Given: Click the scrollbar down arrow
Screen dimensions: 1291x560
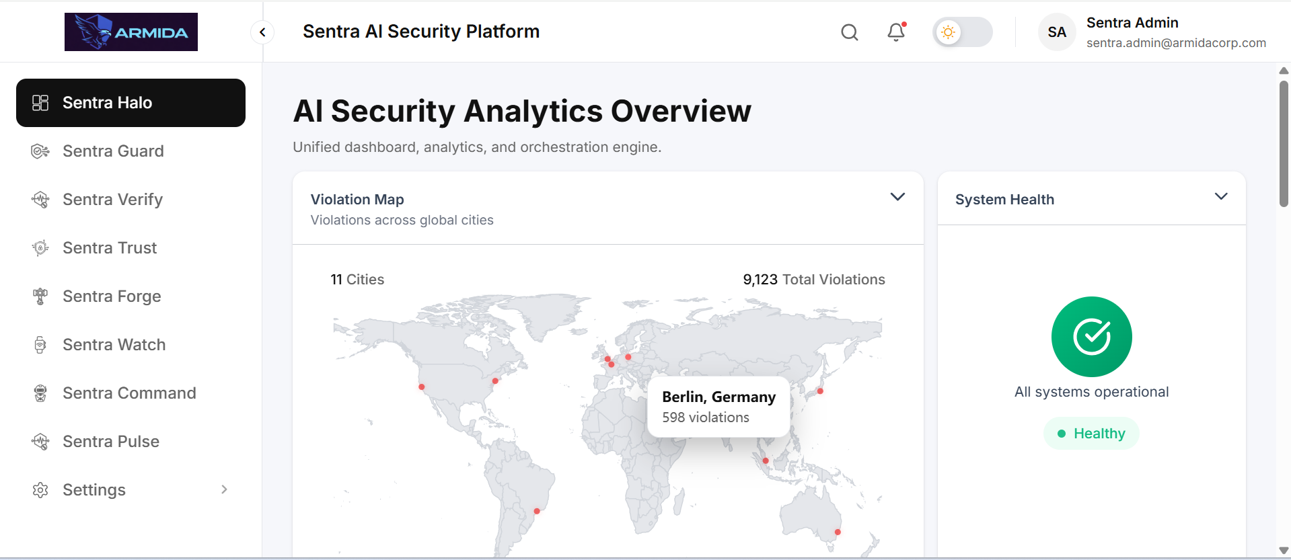Looking at the screenshot, I should click(x=1284, y=551).
